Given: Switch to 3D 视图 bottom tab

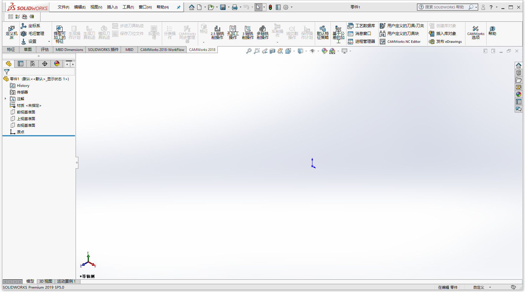Looking at the screenshot, I should tap(46, 281).
